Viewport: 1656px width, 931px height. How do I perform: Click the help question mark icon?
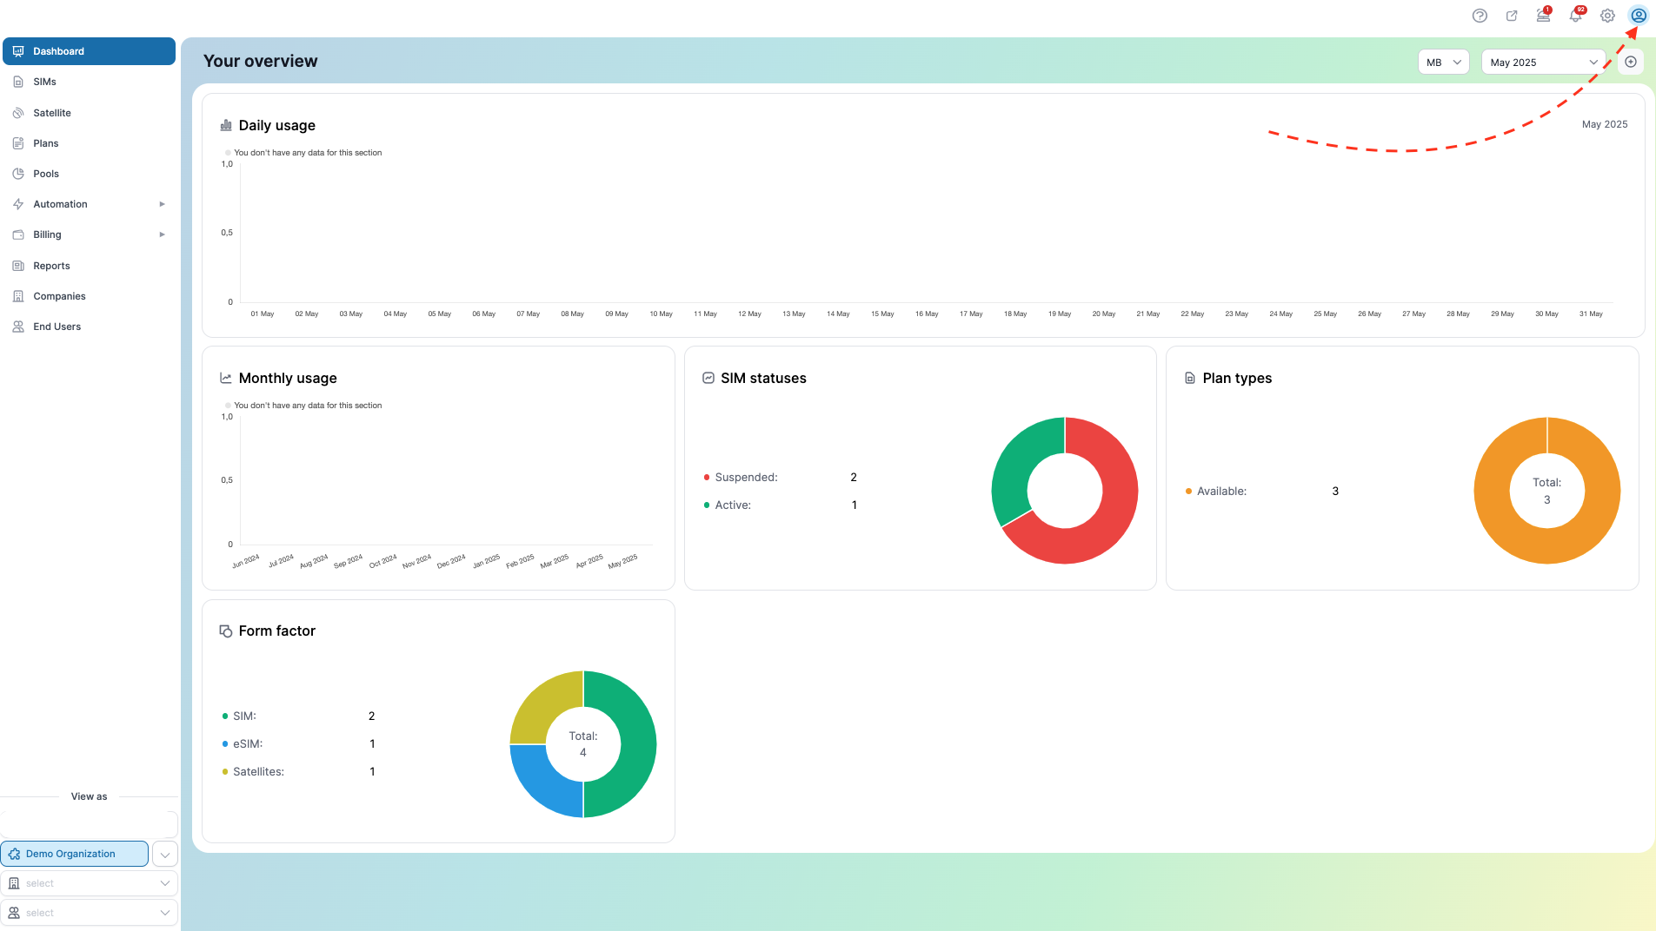[x=1480, y=16]
